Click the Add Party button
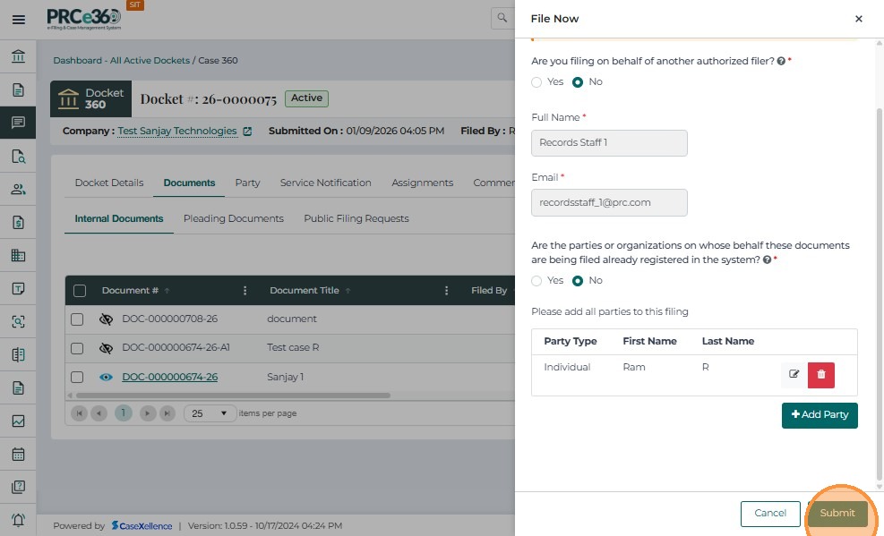Viewport: 884px width, 536px height. tap(820, 415)
